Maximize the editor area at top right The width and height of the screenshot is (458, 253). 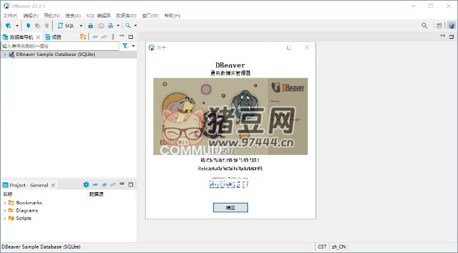451,36
